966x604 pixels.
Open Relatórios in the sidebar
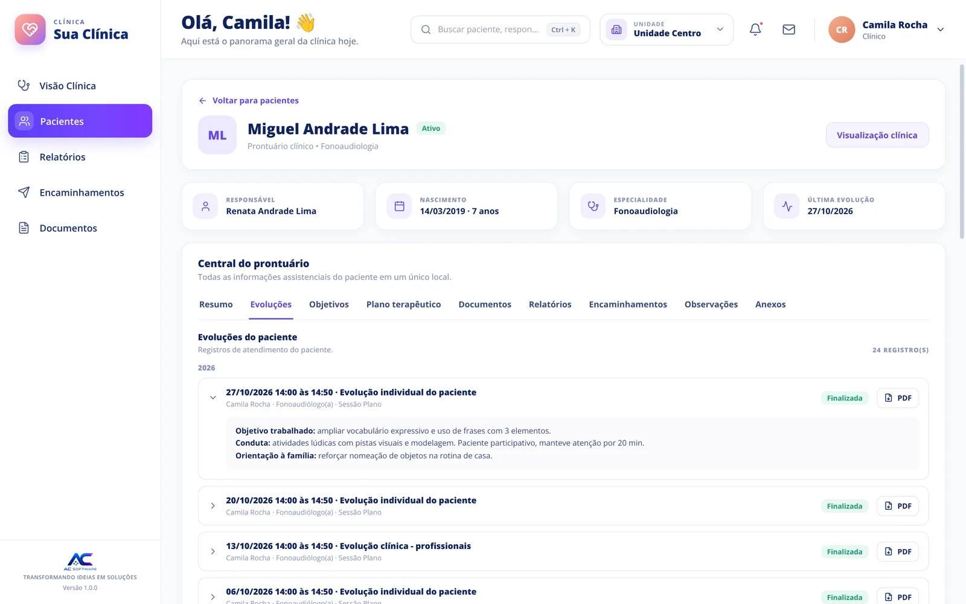tap(80, 157)
